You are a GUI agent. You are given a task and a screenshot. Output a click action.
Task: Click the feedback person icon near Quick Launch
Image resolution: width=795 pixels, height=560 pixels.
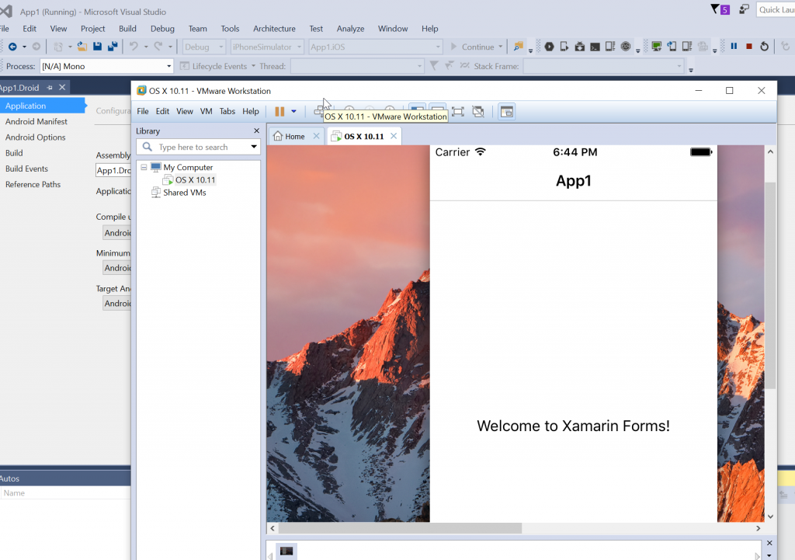(744, 9)
